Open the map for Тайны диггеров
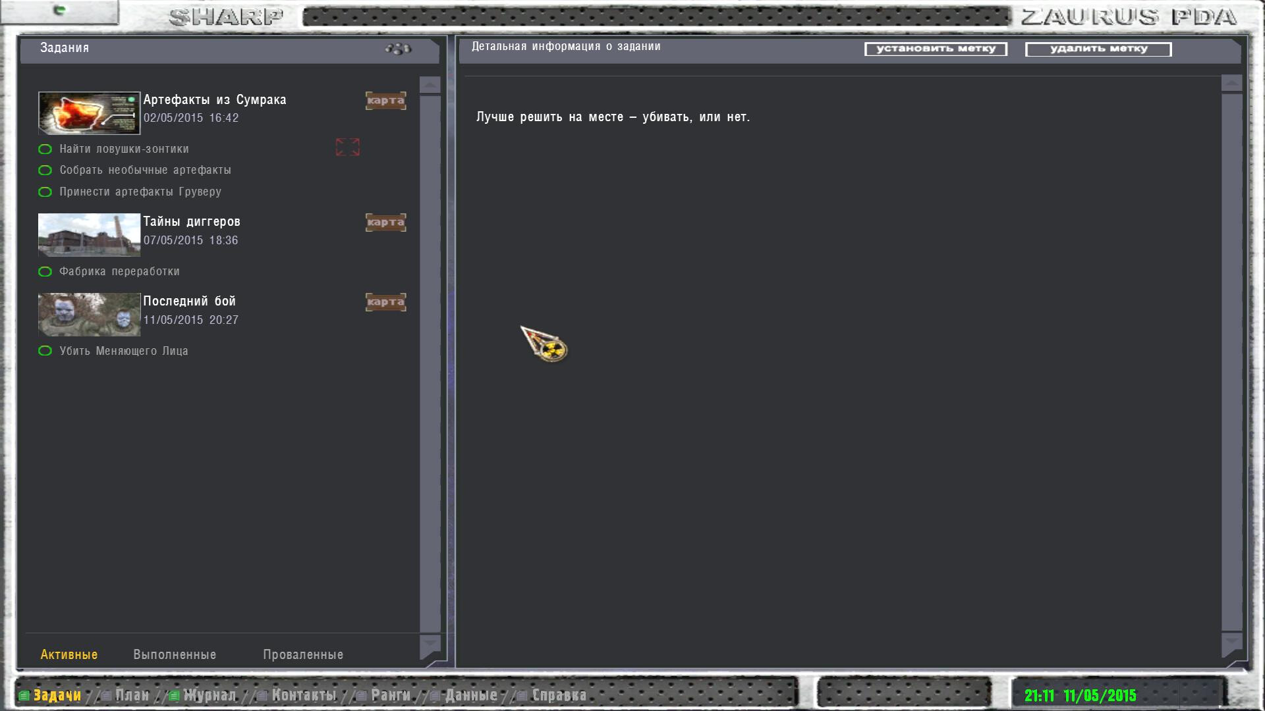1265x711 pixels. 385,223
